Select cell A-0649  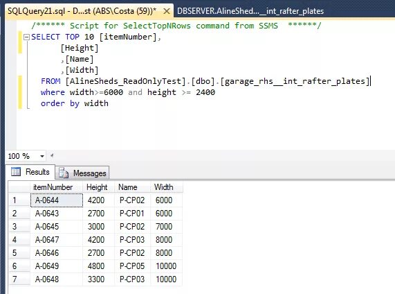(x=57, y=266)
